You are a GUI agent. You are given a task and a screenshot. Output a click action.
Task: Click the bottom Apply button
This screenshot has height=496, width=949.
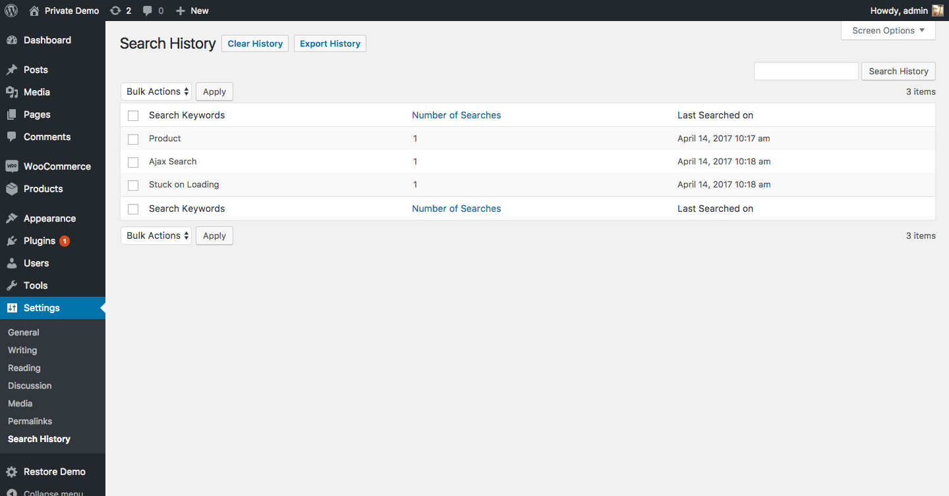(x=214, y=236)
